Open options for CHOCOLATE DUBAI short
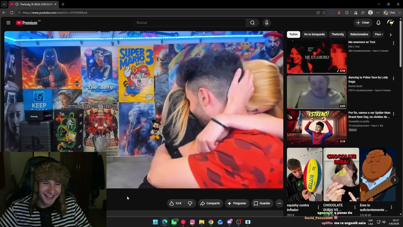Viewport: 403px width, 227px height. point(355,207)
